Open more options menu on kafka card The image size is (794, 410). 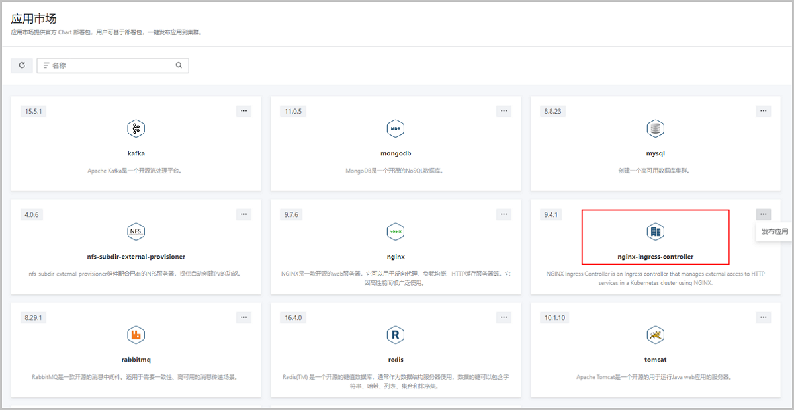click(x=244, y=111)
